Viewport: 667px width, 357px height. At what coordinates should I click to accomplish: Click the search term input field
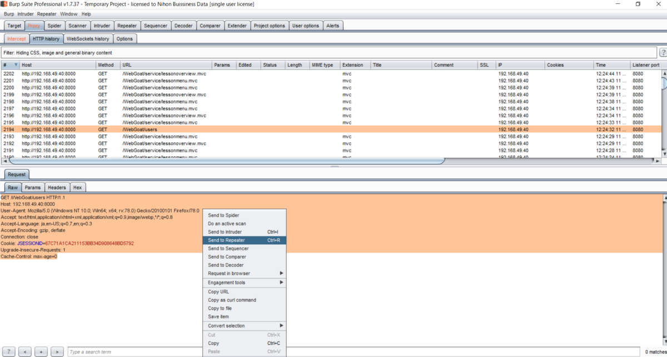click(354, 352)
